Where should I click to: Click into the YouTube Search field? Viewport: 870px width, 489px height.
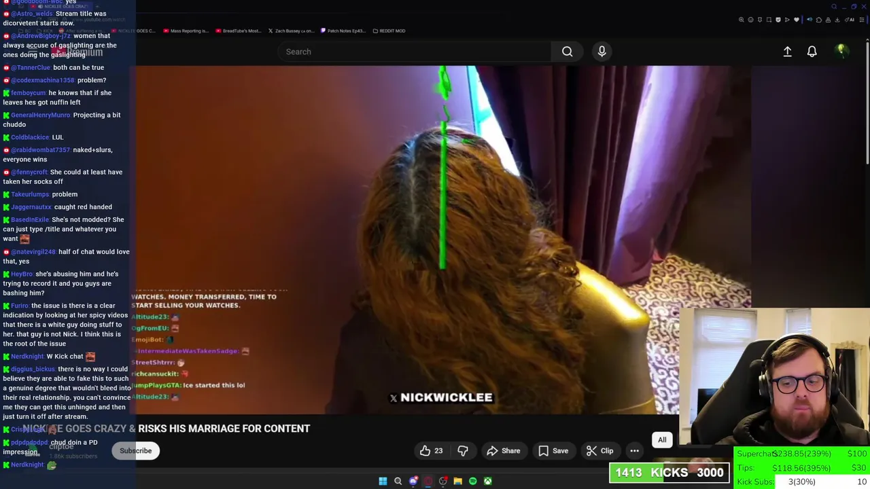(x=415, y=52)
